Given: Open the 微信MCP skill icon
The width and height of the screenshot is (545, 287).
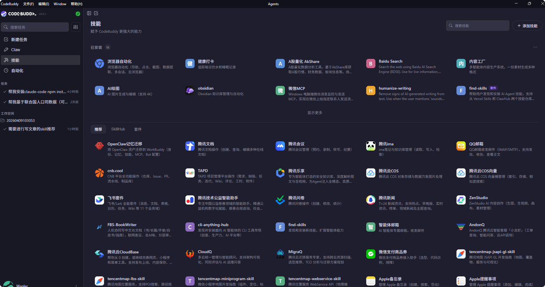Looking at the screenshot, I should click(280, 91).
